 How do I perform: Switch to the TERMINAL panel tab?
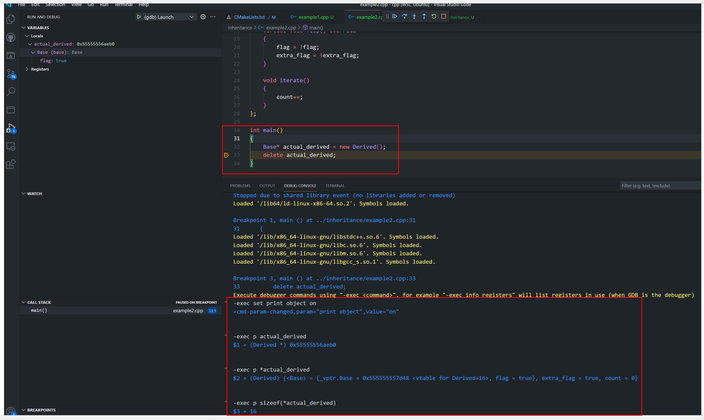[x=335, y=186]
